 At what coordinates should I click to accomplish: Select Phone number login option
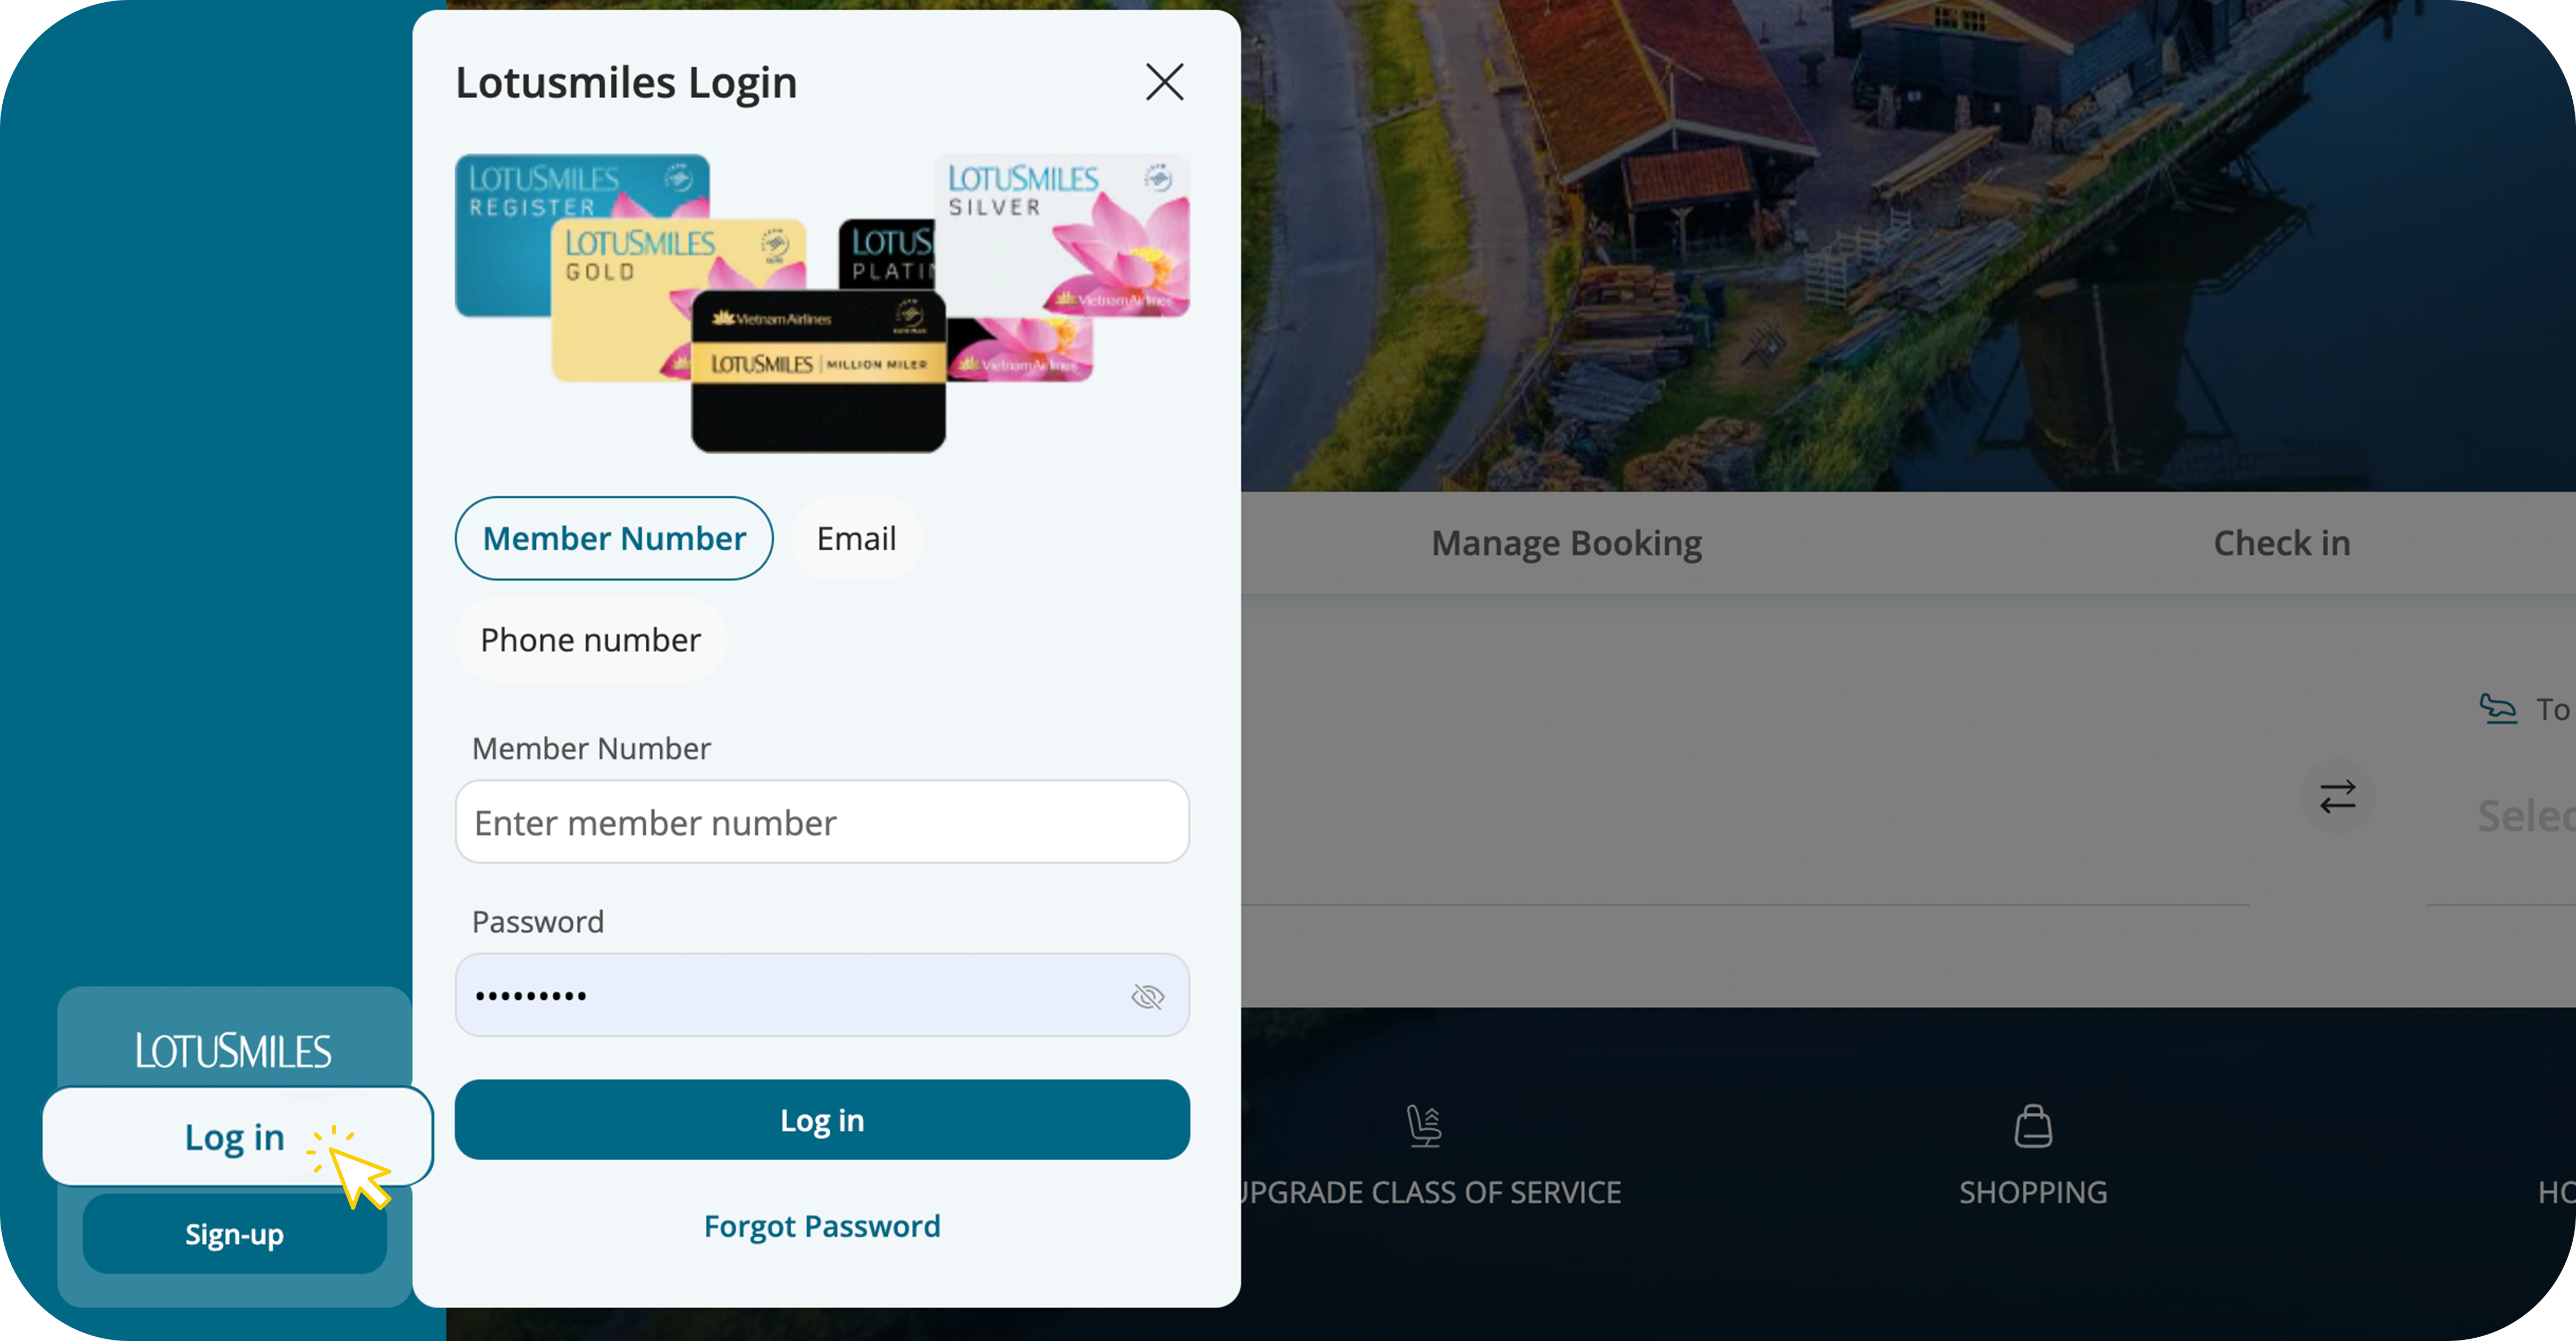(590, 640)
